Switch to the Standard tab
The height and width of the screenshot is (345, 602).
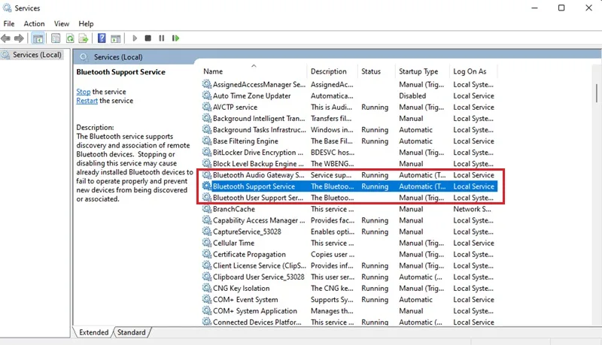tap(131, 332)
